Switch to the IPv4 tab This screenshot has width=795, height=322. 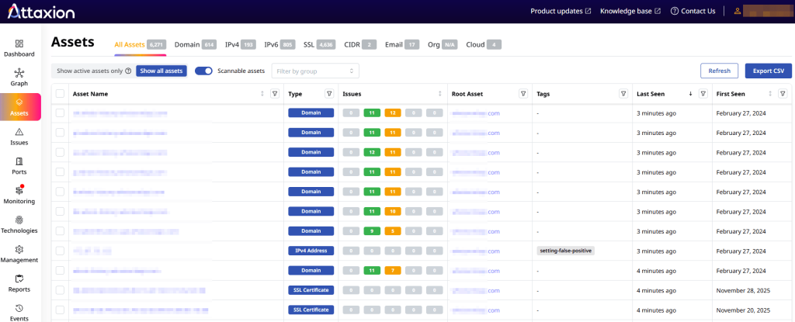(x=241, y=45)
